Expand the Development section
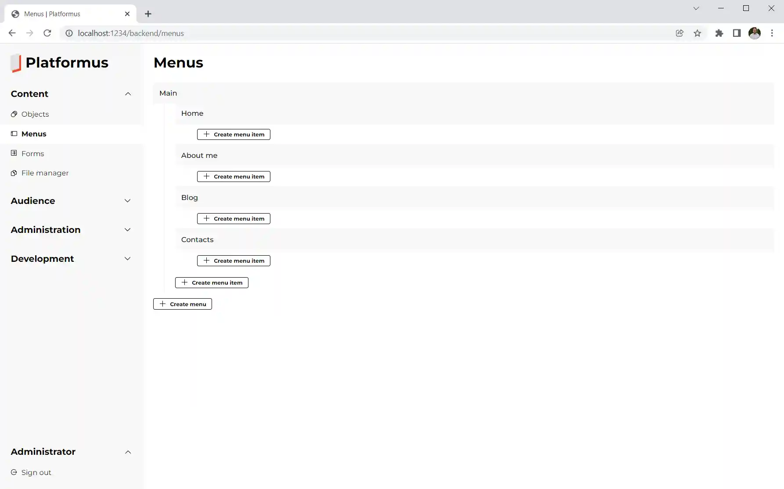 (128, 259)
